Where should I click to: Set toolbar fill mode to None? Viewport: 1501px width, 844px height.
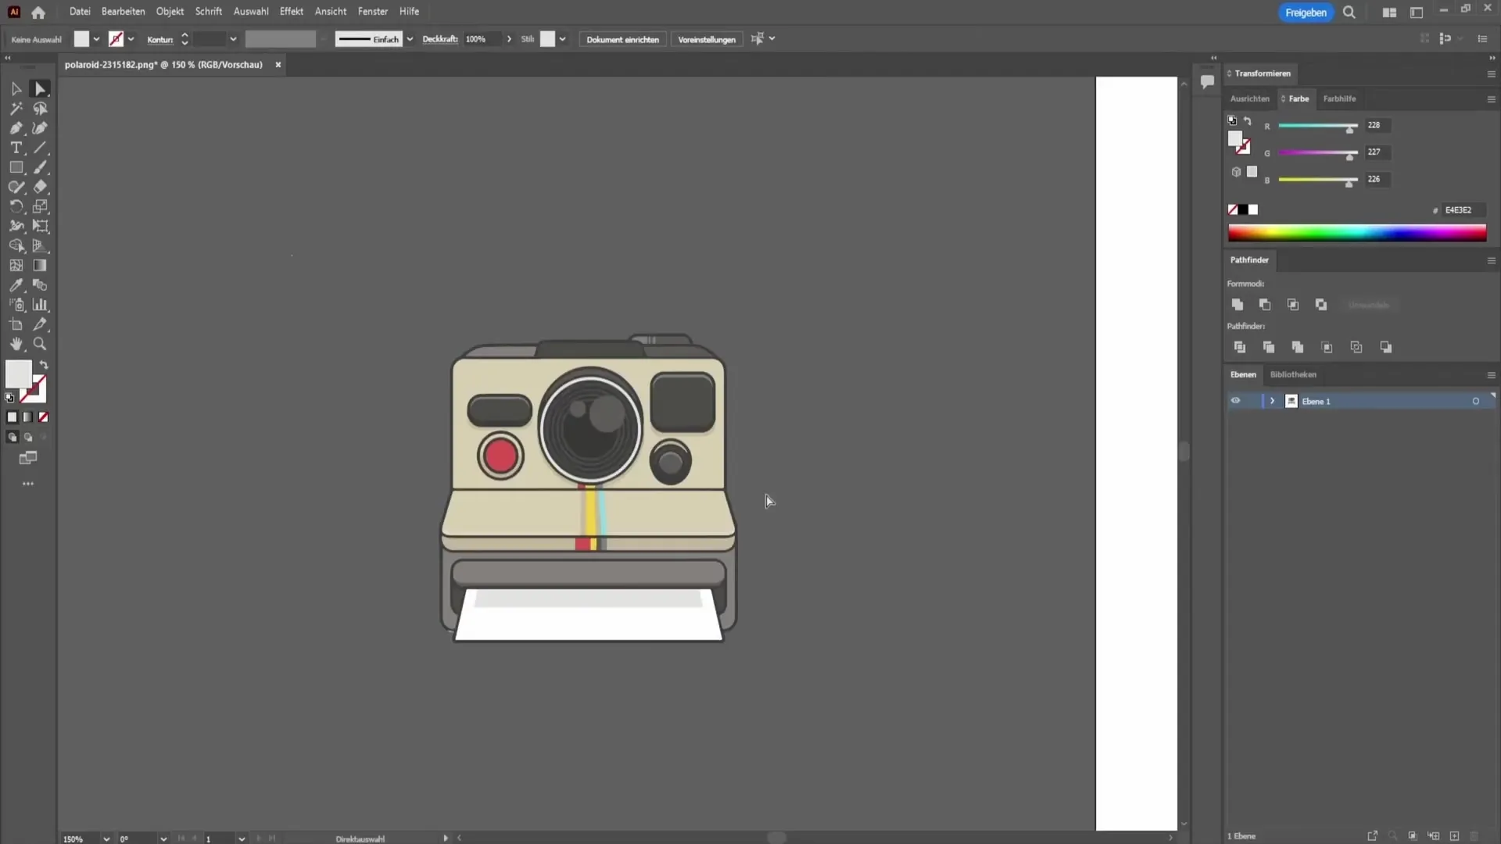pyautogui.click(x=44, y=417)
